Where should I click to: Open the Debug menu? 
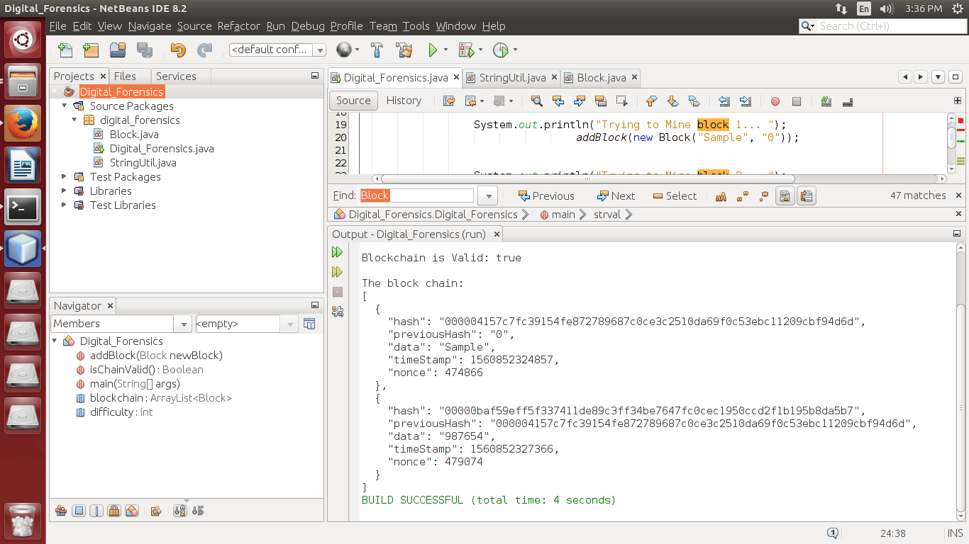tap(308, 26)
